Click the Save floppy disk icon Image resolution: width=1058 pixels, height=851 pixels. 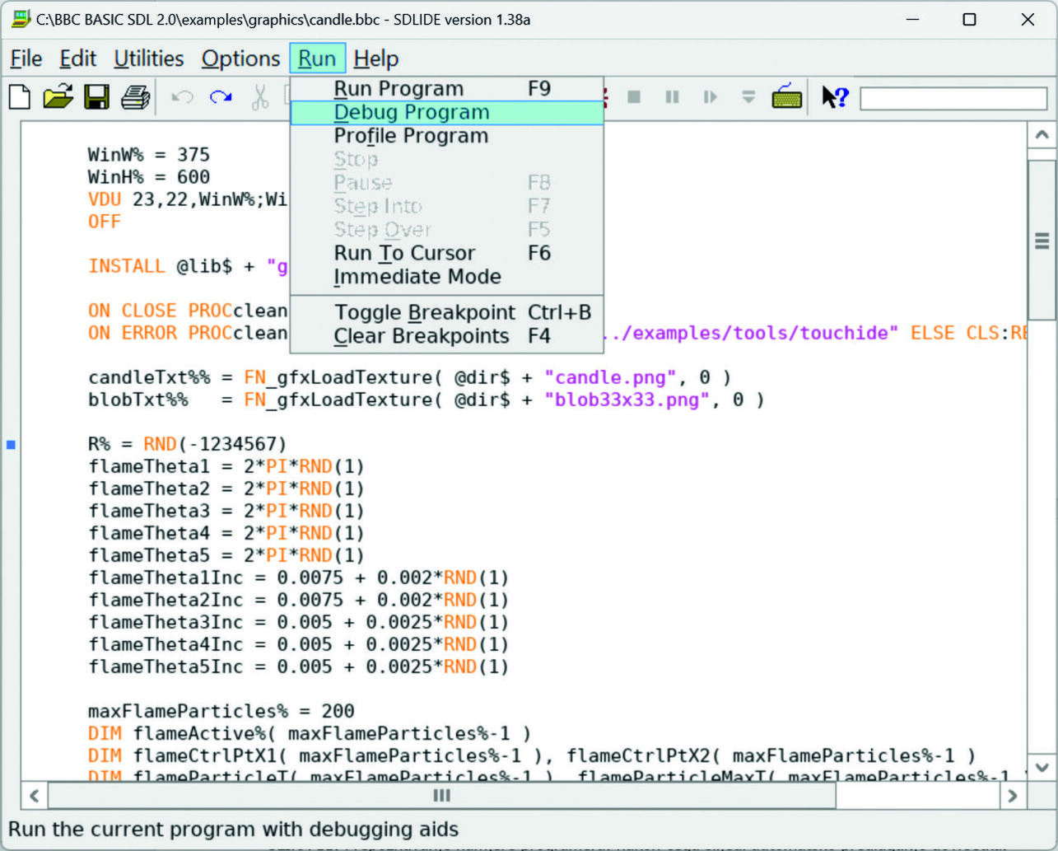96,97
